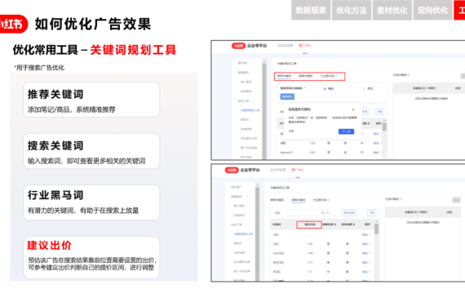465x294 pixels.
Task: Focus the keyword search field in lower screenshot
Action: [x=302, y=213]
